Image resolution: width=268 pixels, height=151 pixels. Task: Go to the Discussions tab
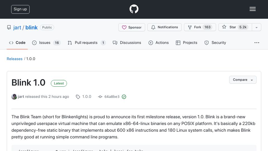[x=127, y=43]
